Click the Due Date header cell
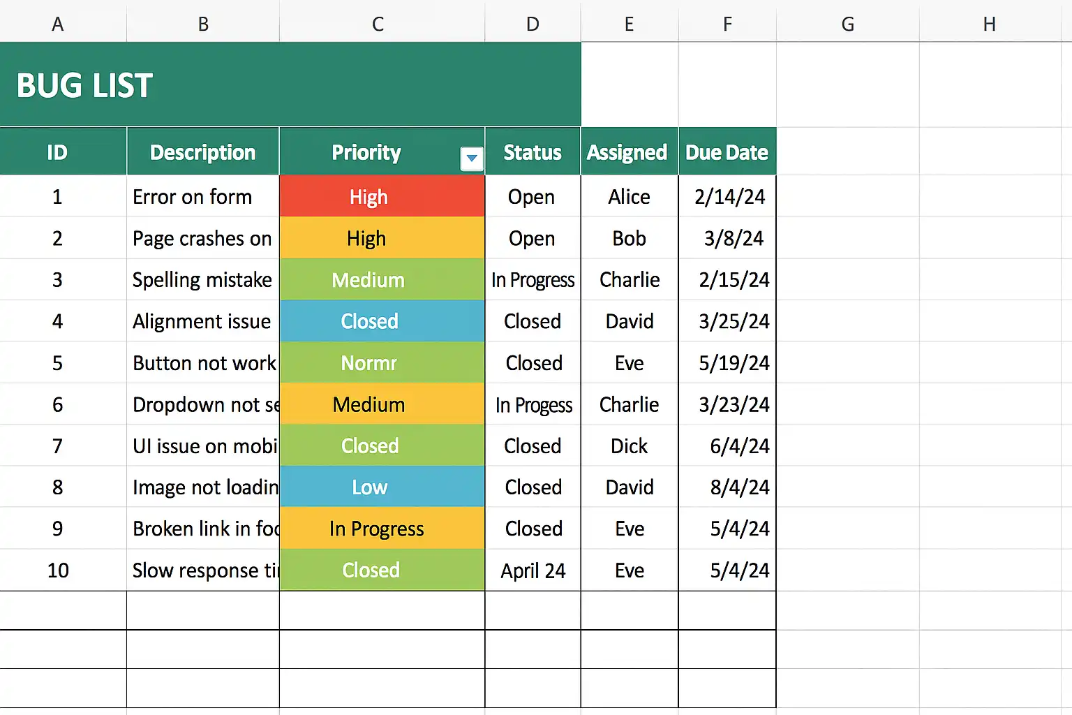The image size is (1072, 715). pos(727,152)
